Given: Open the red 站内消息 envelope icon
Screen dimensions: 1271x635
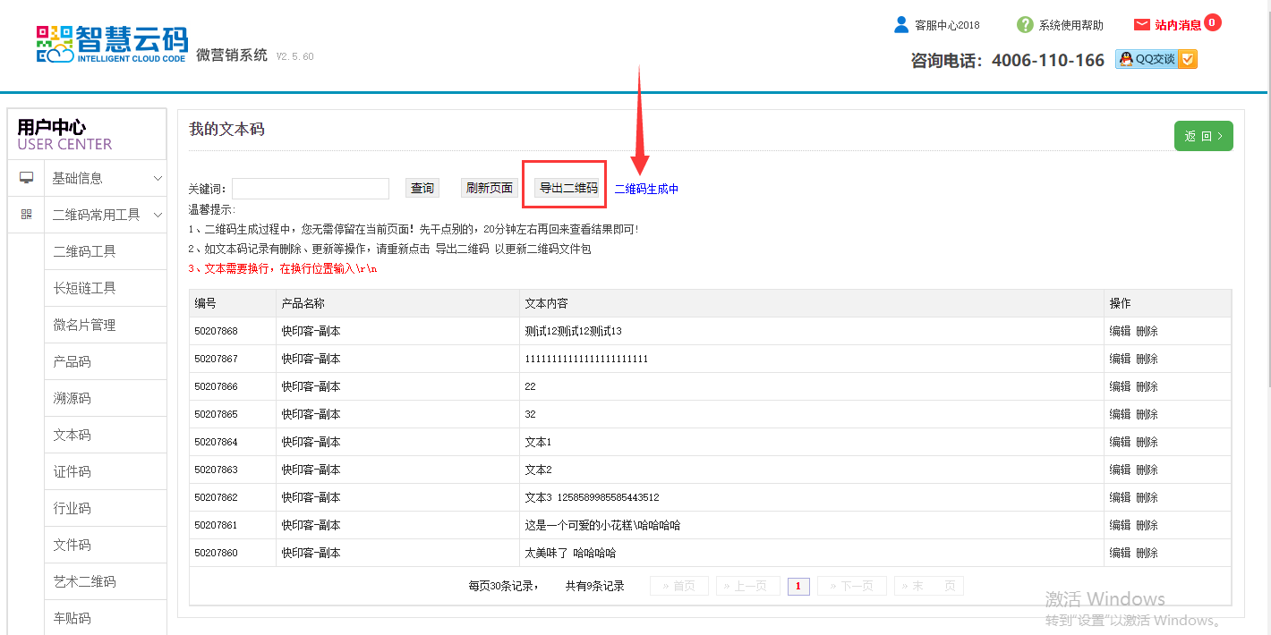Looking at the screenshot, I should pyautogui.click(x=1142, y=25).
